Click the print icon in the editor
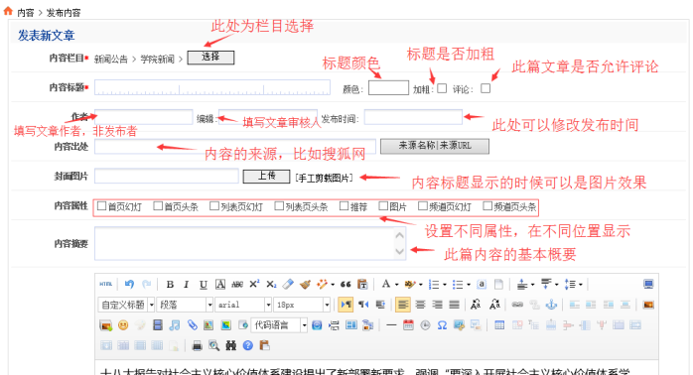Viewport: 693px width, 375px height. pos(198,345)
